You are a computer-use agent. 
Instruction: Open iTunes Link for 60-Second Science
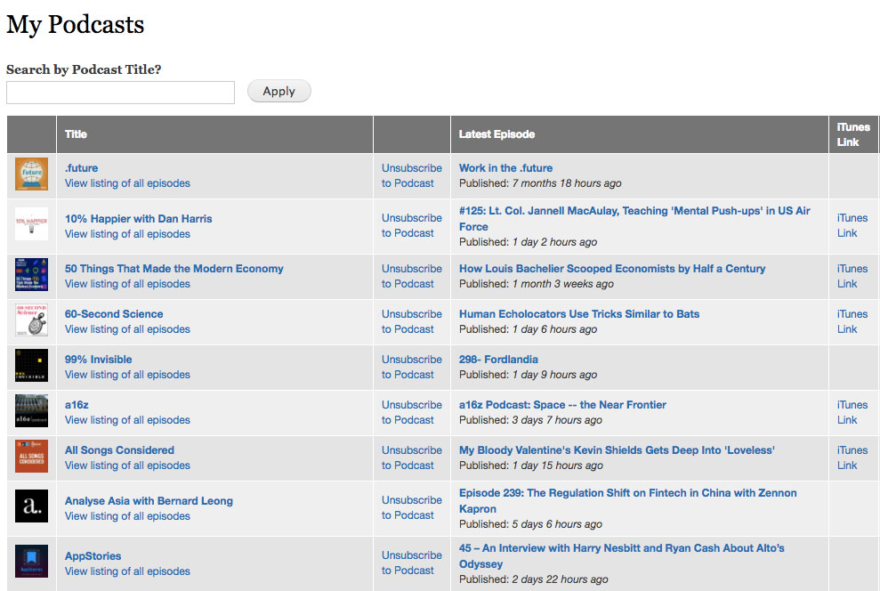(852, 321)
